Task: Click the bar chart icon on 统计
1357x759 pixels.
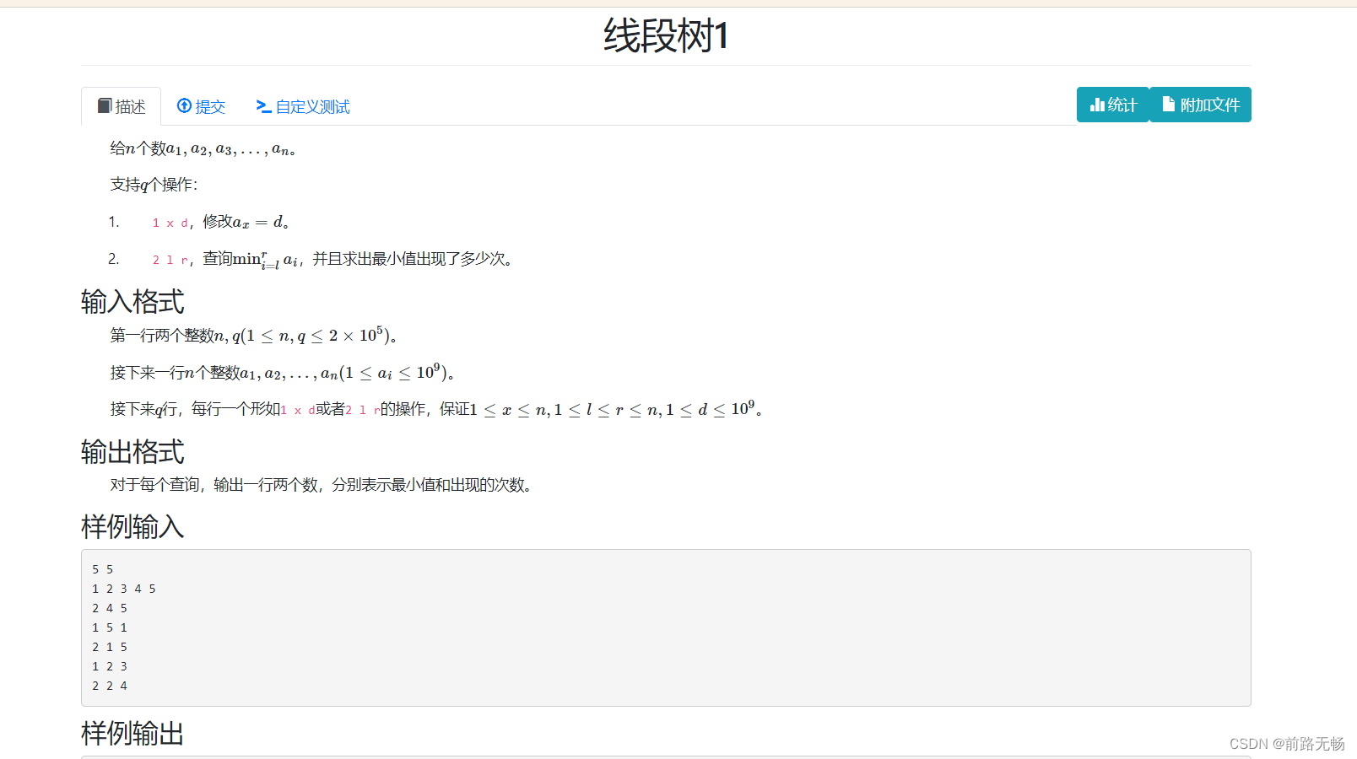Action: [x=1097, y=105]
